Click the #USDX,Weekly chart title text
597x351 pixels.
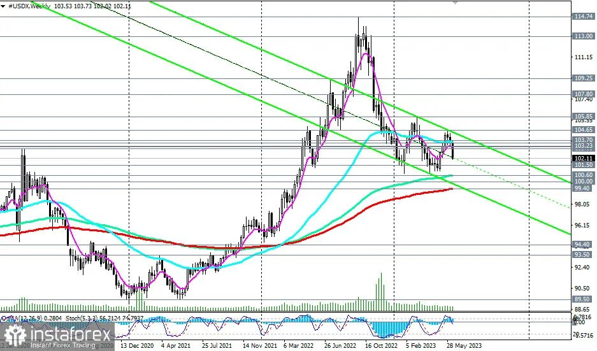[29, 6]
